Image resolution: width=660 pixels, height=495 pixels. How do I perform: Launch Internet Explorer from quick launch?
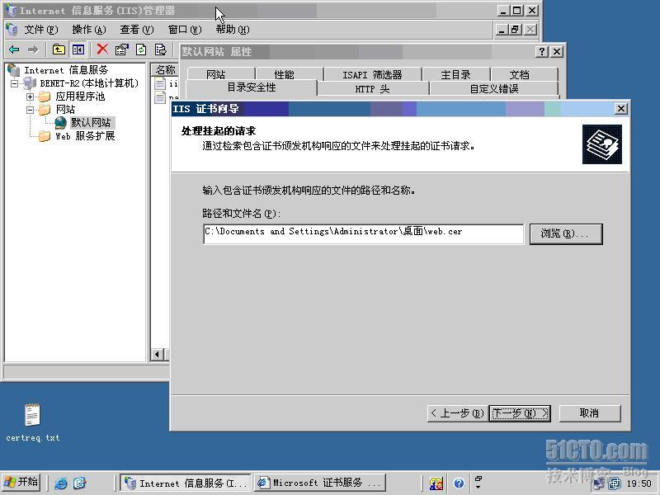[60, 483]
